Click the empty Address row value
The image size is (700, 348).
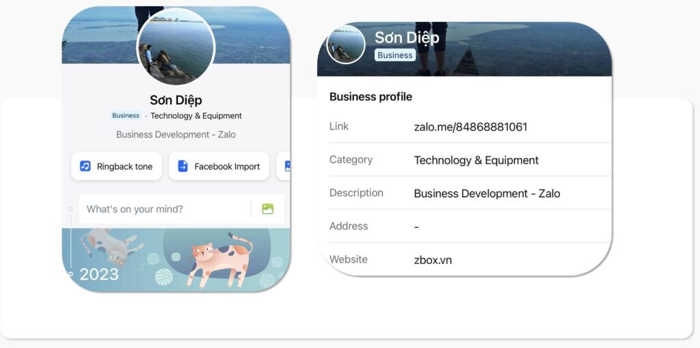click(x=416, y=226)
